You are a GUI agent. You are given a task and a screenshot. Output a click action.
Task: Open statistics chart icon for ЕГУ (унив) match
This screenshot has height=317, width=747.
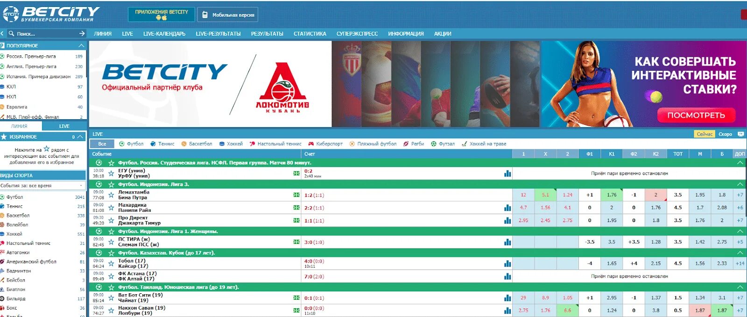[x=507, y=174]
